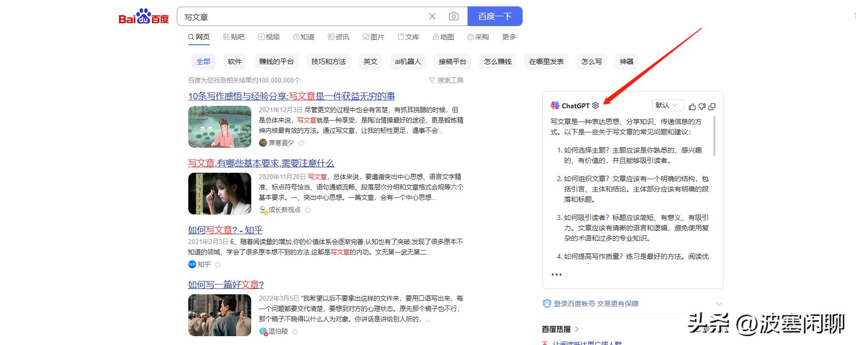Screen dimensions: 856x345
Task: Click the Baidu logo
Action: pyautogui.click(x=144, y=16)
